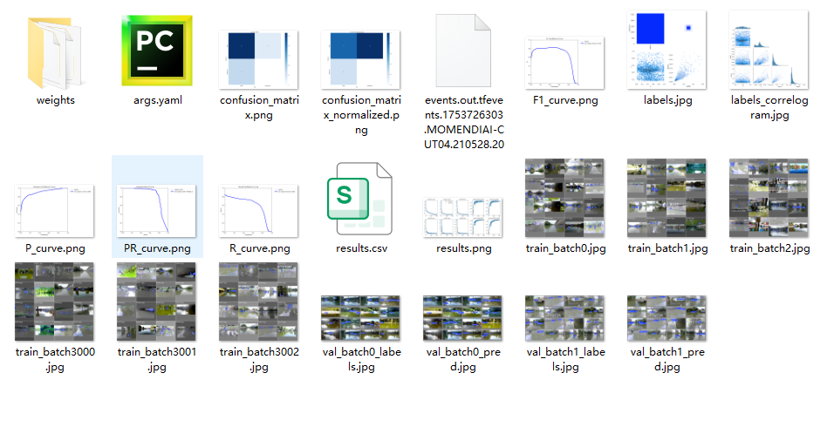Click the 'train_batch2.jpg' file name
The width and height of the screenshot is (820, 434).
click(769, 248)
